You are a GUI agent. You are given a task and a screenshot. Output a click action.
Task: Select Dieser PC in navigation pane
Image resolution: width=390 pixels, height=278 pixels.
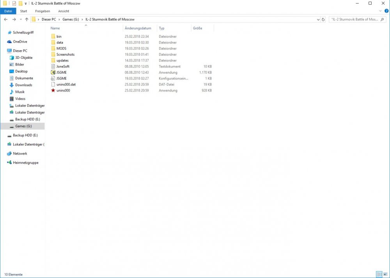[x=17, y=50]
